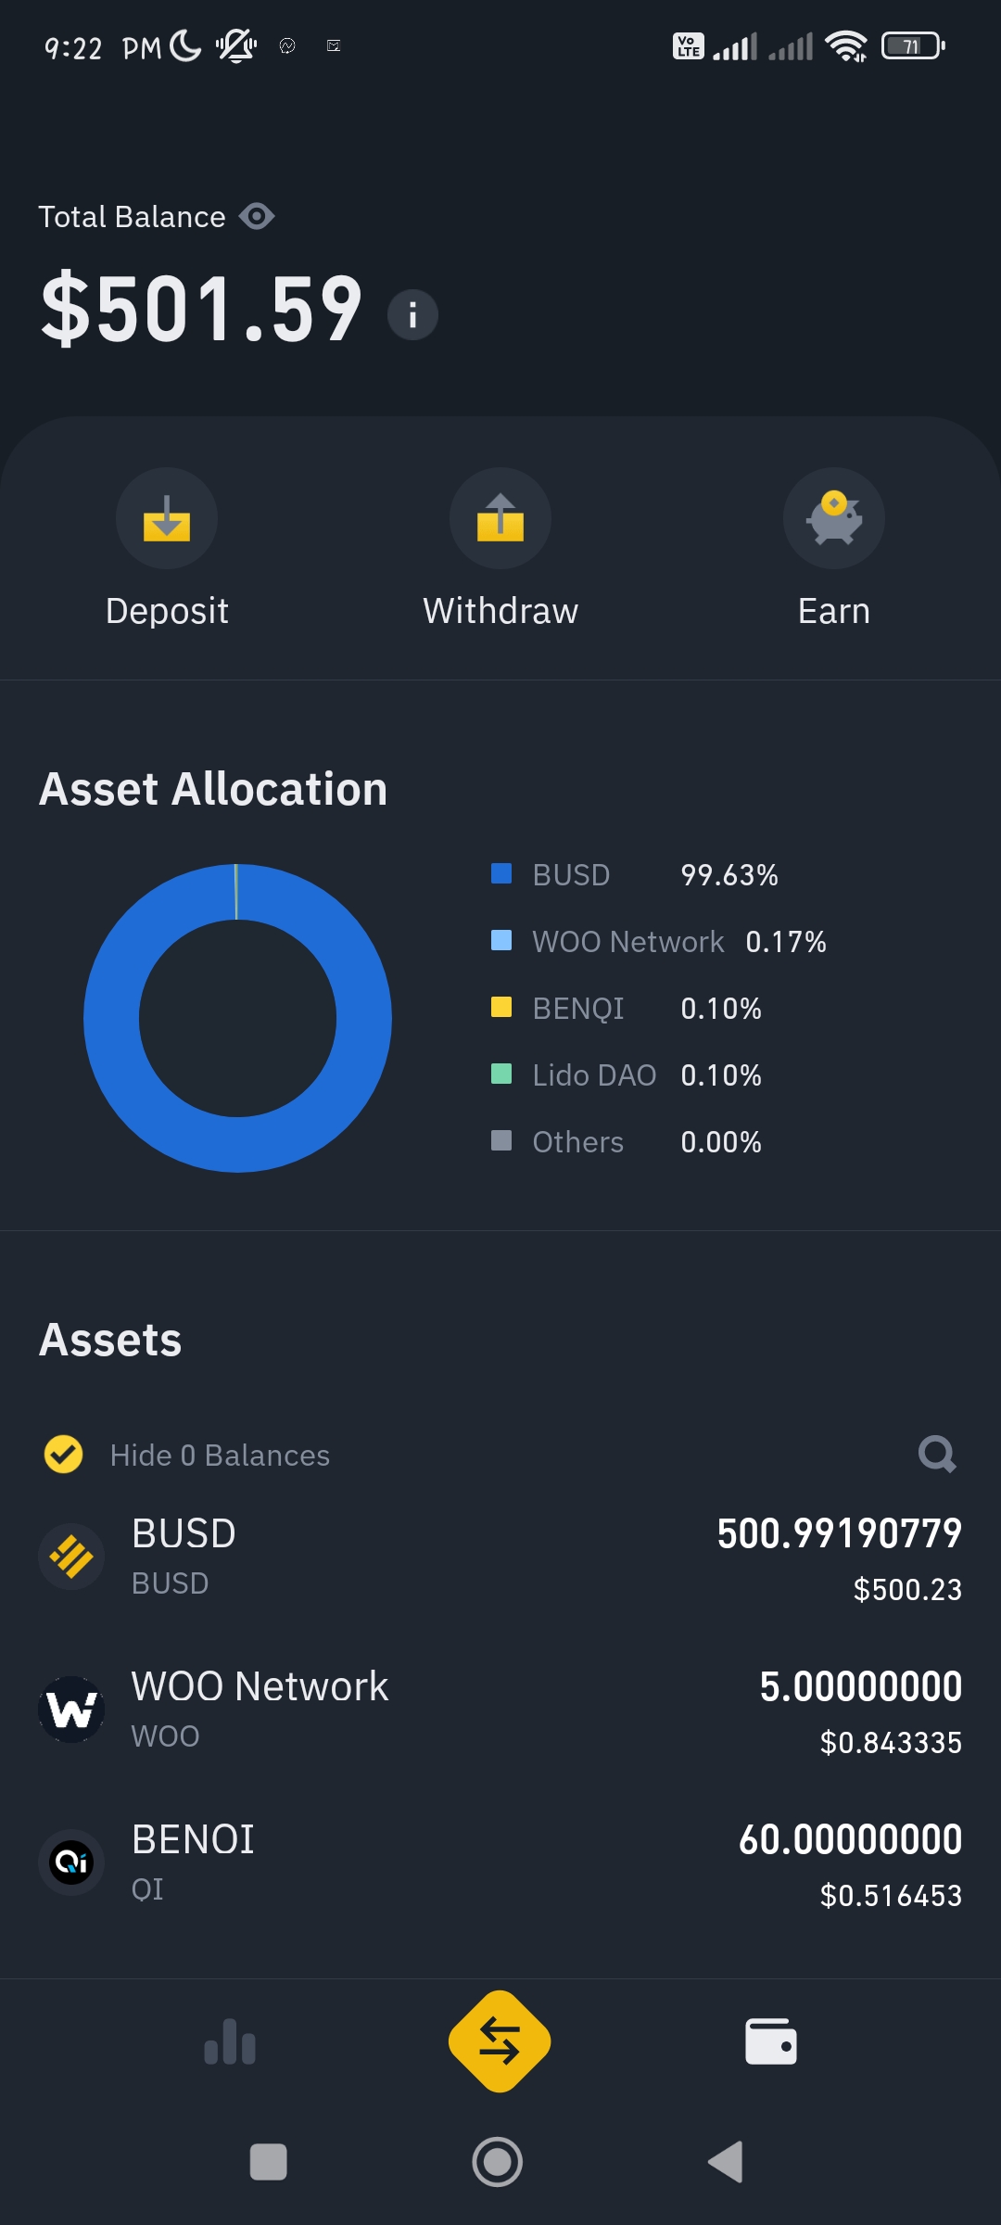Tap the Android recent apps square button
Image resolution: width=1001 pixels, height=2225 pixels.
coord(269,2162)
